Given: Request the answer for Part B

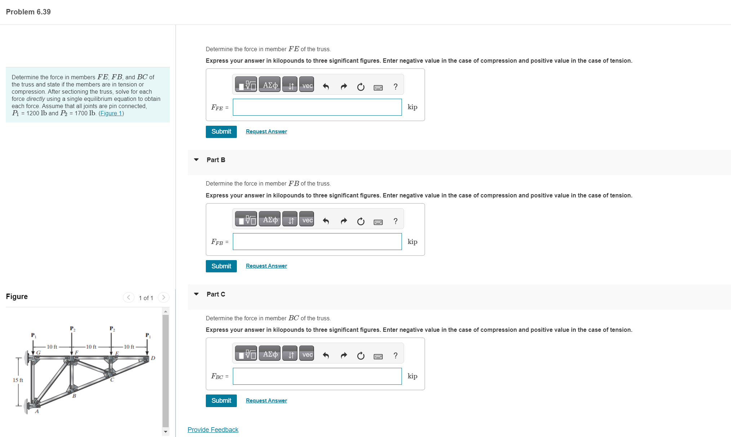Looking at the screenshot, I should point(266,266).
